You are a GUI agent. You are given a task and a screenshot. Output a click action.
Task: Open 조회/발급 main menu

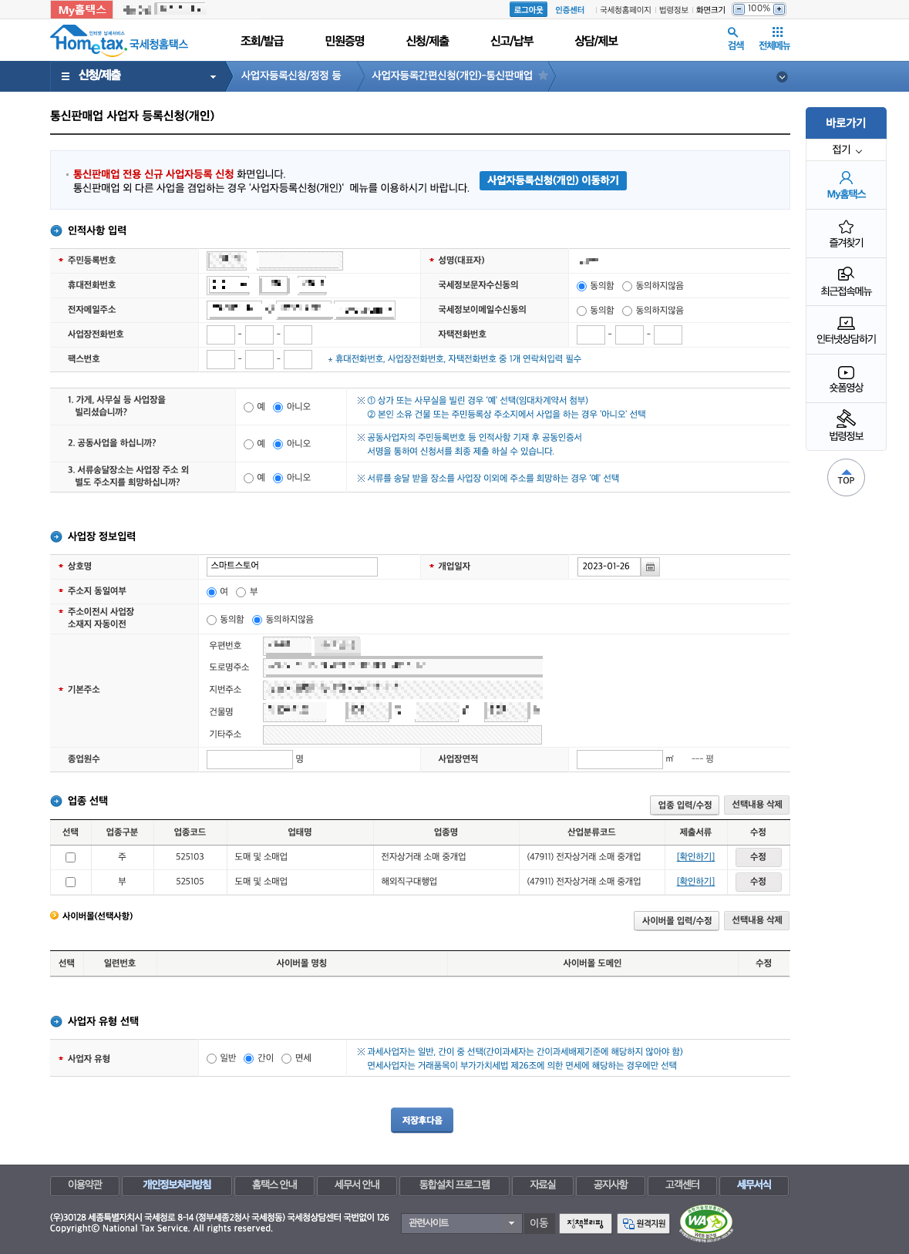[x=262, y=41]
